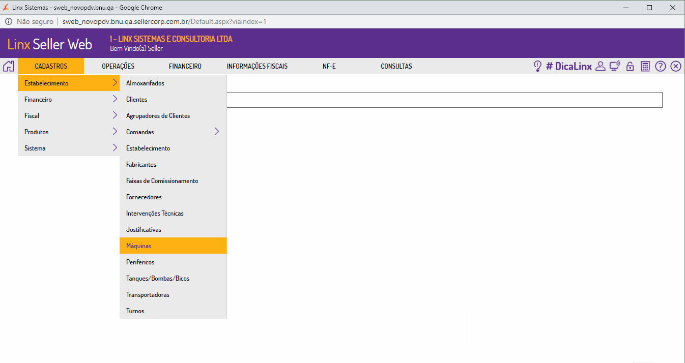Open the INFORMAÇÕES FISCAIS menu
Image resolution: width=685 pixels, height=363 pixels.
(x=257, y=66)
